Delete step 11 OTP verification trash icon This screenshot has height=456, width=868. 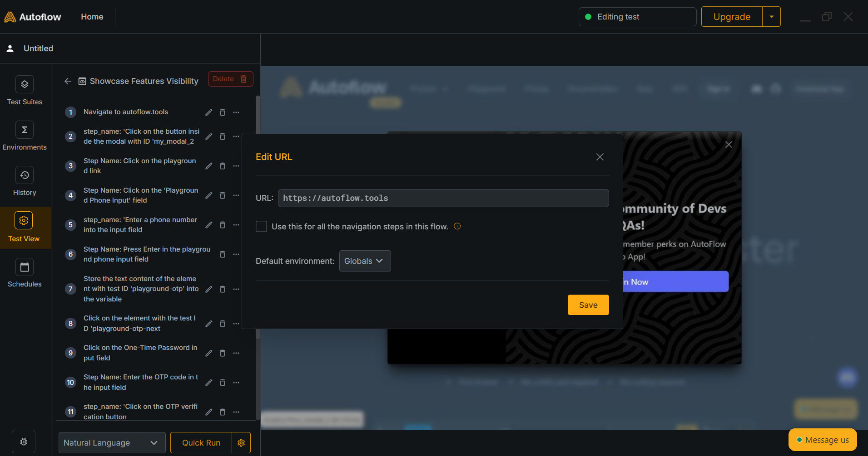tap(223, 412)
